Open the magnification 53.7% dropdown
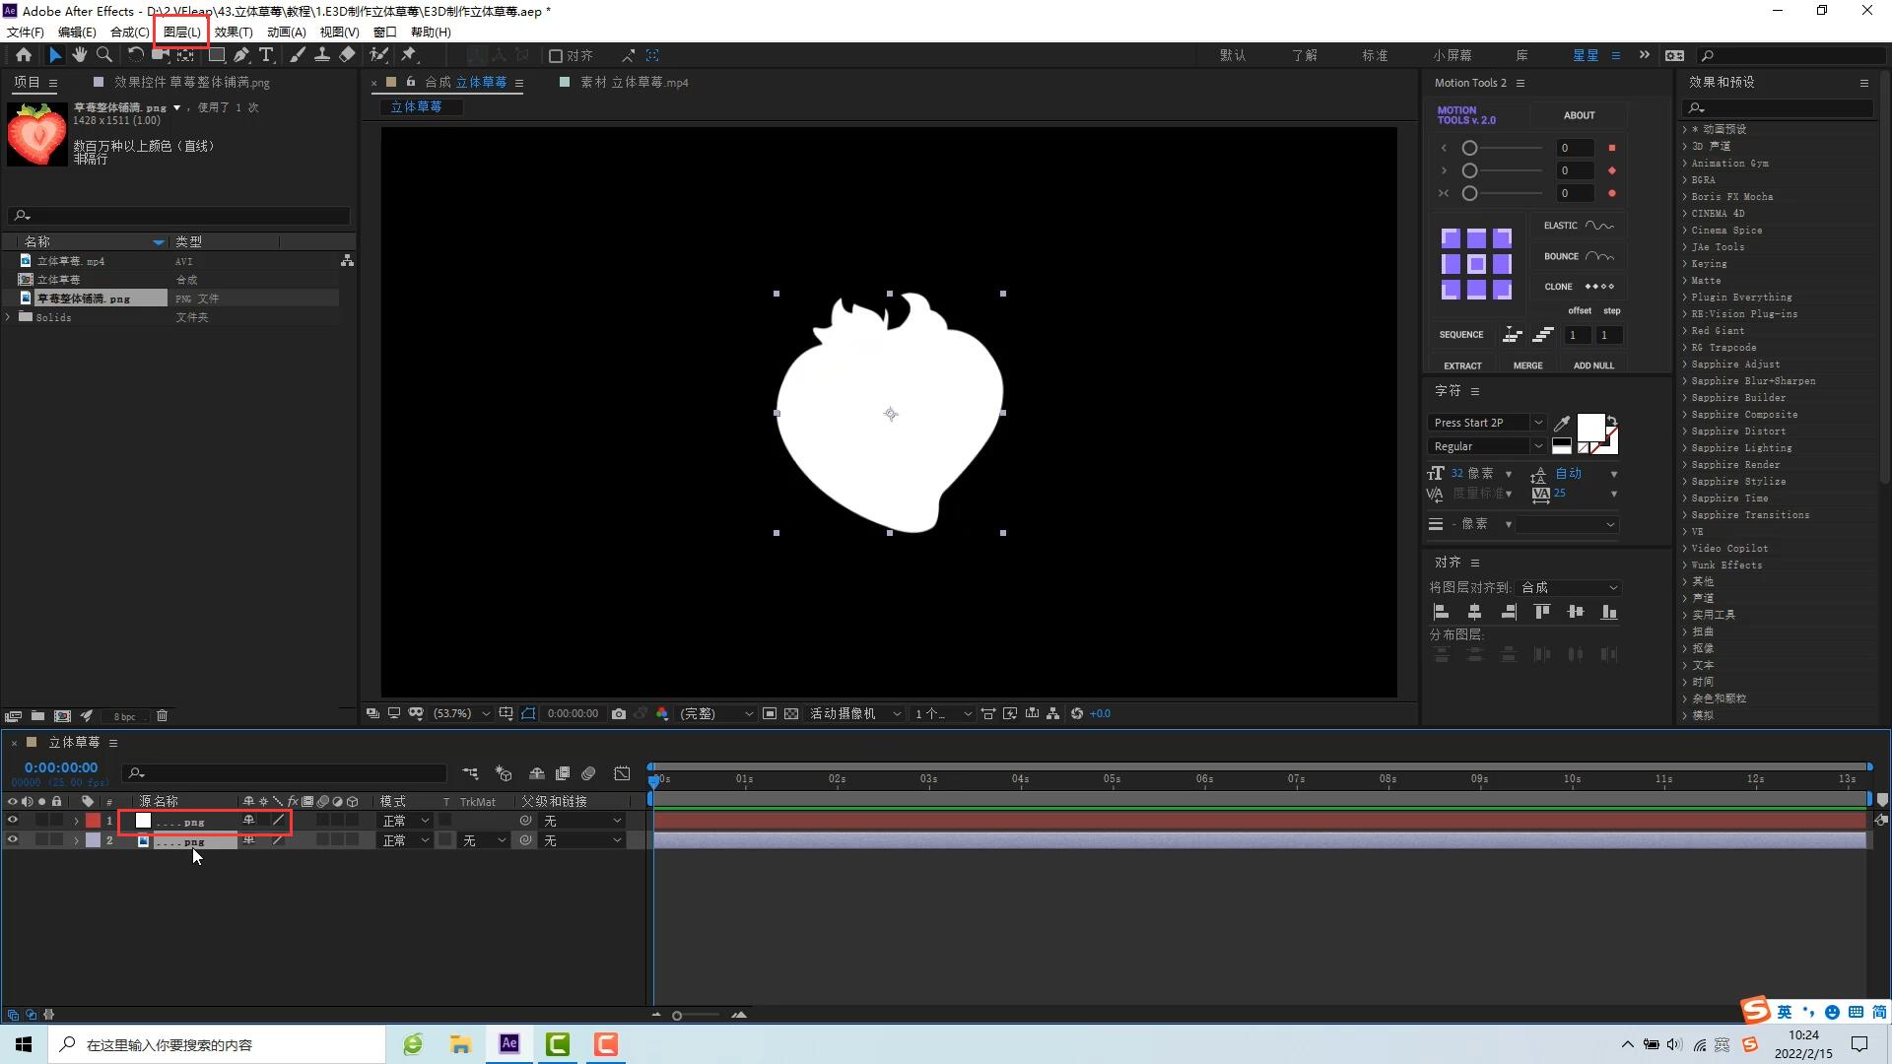1892x1064 pixels. (x=461, y=713)
